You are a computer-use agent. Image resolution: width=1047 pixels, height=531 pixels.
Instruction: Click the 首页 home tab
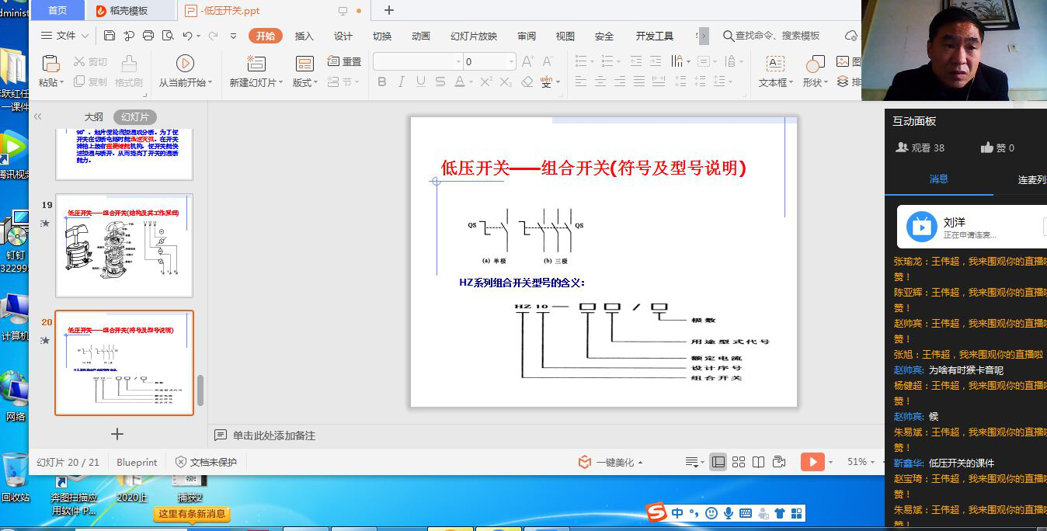click(57, 10)
